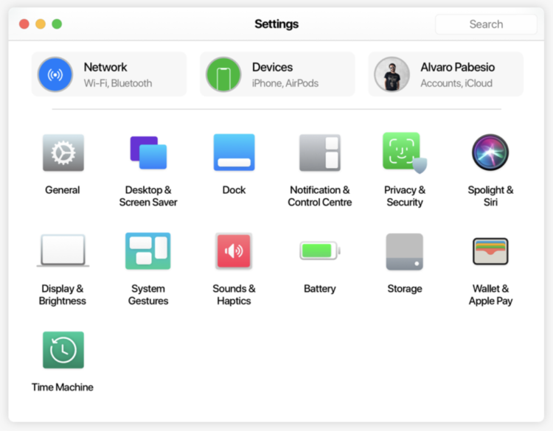Click the "Desktop & Screen Saver" label
The height and width of the screenshot is (431, 553).
click(x=148, y=196)
